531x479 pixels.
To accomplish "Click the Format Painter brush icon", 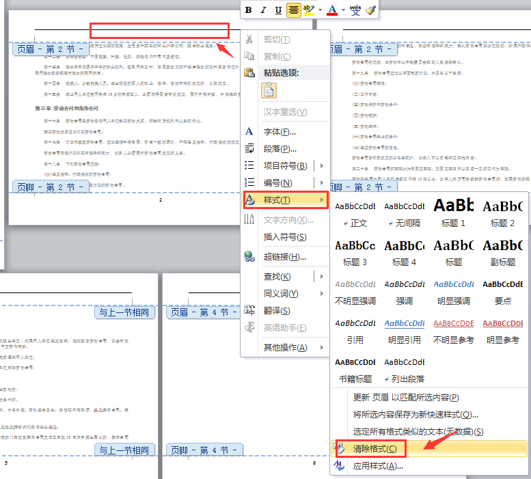I will (370, 10).
